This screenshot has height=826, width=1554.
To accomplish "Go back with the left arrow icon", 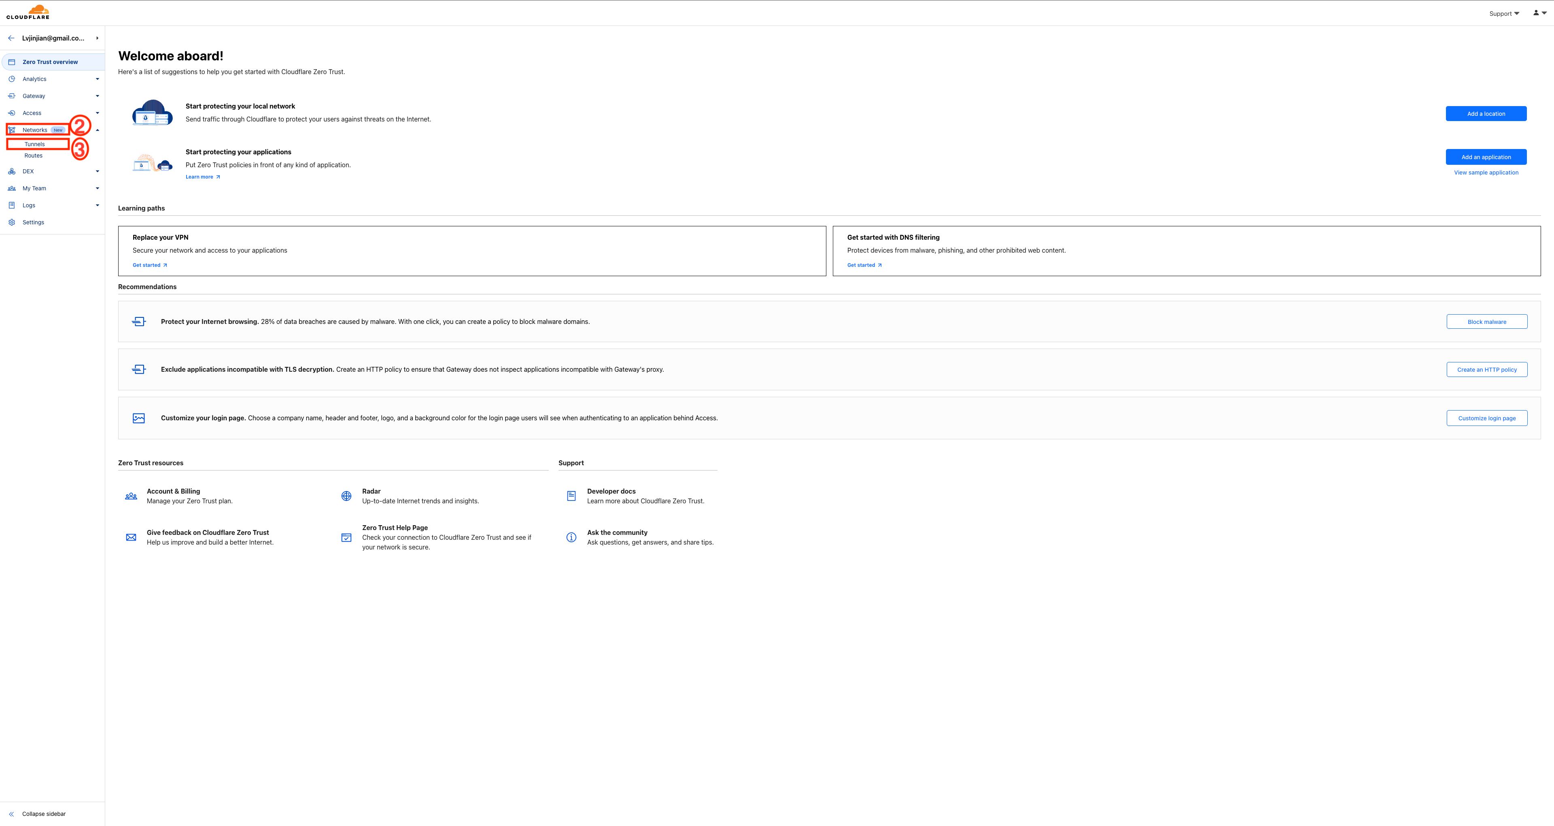I will click(11, 38).
